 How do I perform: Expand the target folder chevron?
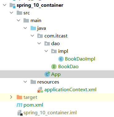(x=11, y=97)
